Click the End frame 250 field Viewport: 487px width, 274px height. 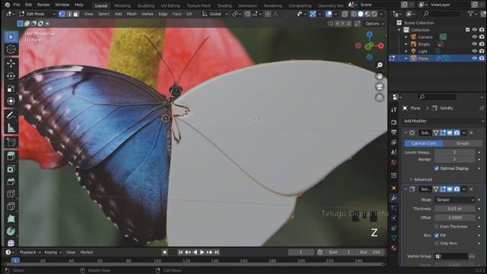(371, 252)
